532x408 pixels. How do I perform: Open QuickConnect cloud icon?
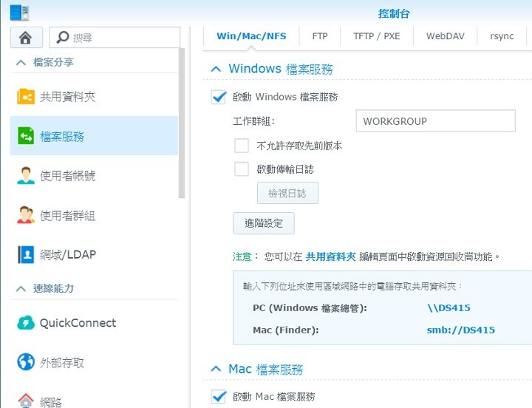tap(26, 323)
